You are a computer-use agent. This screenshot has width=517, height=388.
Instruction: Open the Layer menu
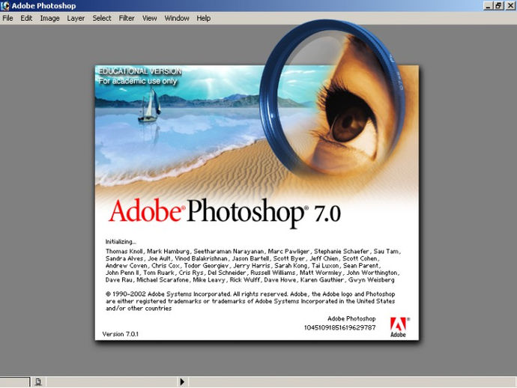coord(76,18)
